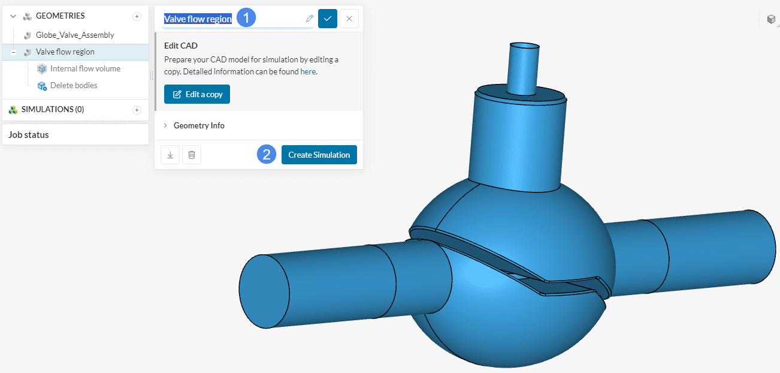Confirm the name with checkmark button
Screen dimensions: 780x373
(x=328, y=19)
